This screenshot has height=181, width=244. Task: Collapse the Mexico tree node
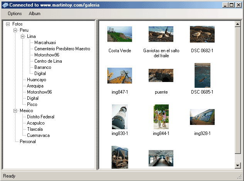click(15, 111)
